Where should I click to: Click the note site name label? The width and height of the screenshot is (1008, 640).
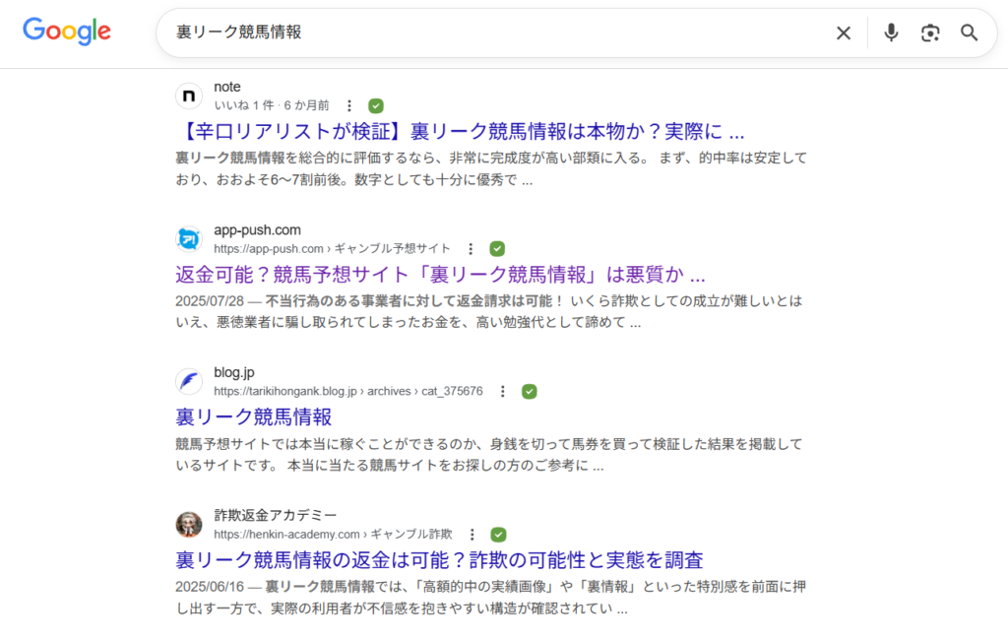click(x=227, y=87)
